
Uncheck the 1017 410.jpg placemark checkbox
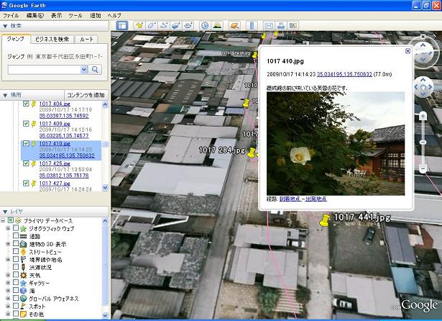(26, 143)
